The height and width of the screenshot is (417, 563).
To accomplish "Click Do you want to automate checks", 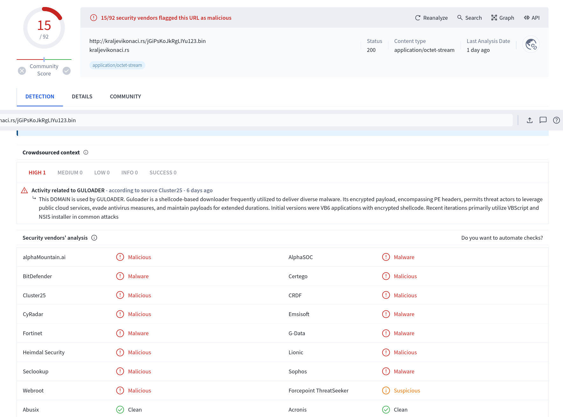I will [502, 238].
